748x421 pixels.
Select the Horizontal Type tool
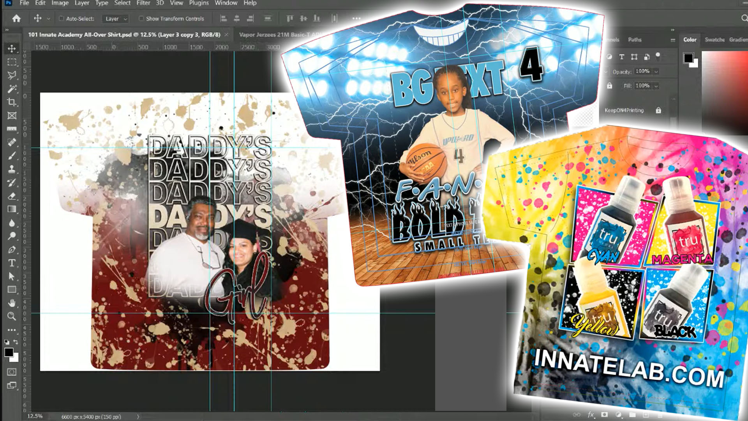click(12, 263)
